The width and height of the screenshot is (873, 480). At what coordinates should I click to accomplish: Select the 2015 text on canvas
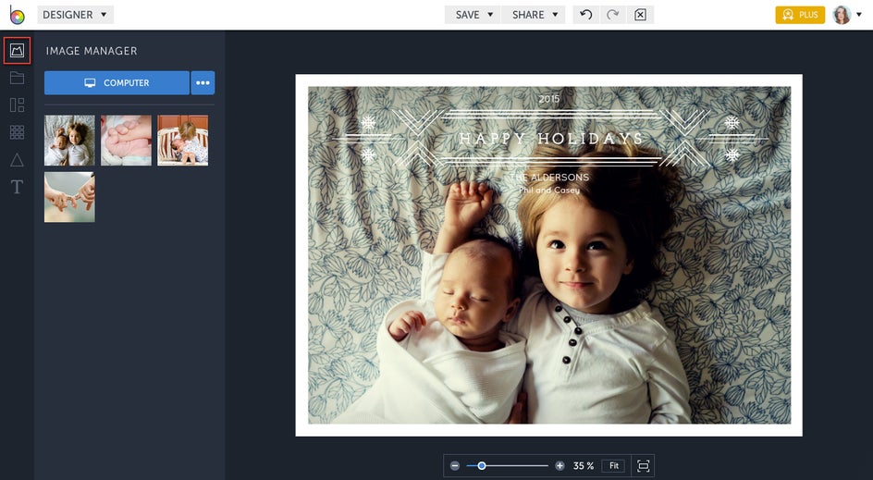(x=549, y=99)
